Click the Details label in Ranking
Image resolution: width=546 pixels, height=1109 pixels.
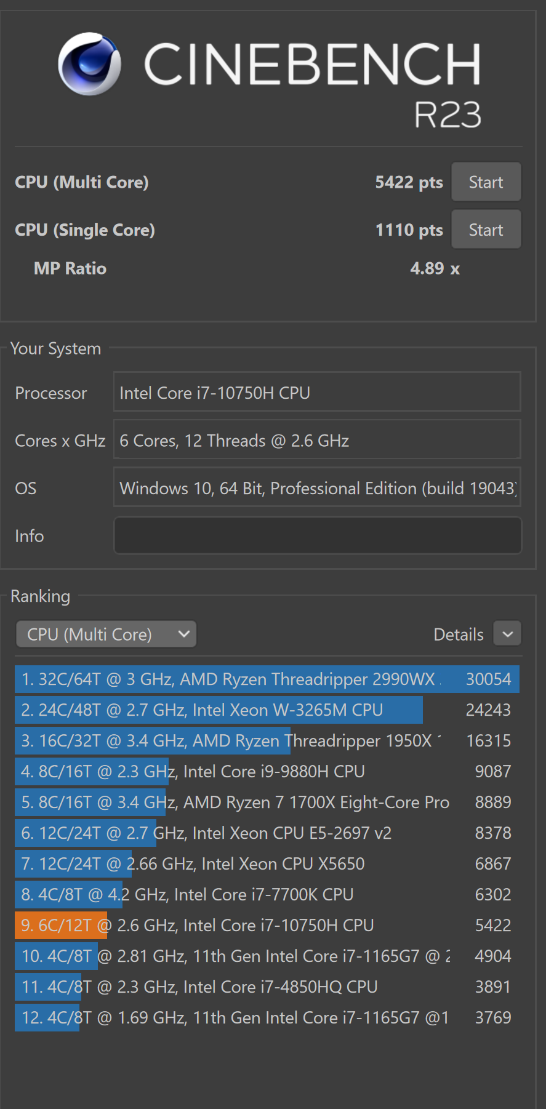[458, 635]
